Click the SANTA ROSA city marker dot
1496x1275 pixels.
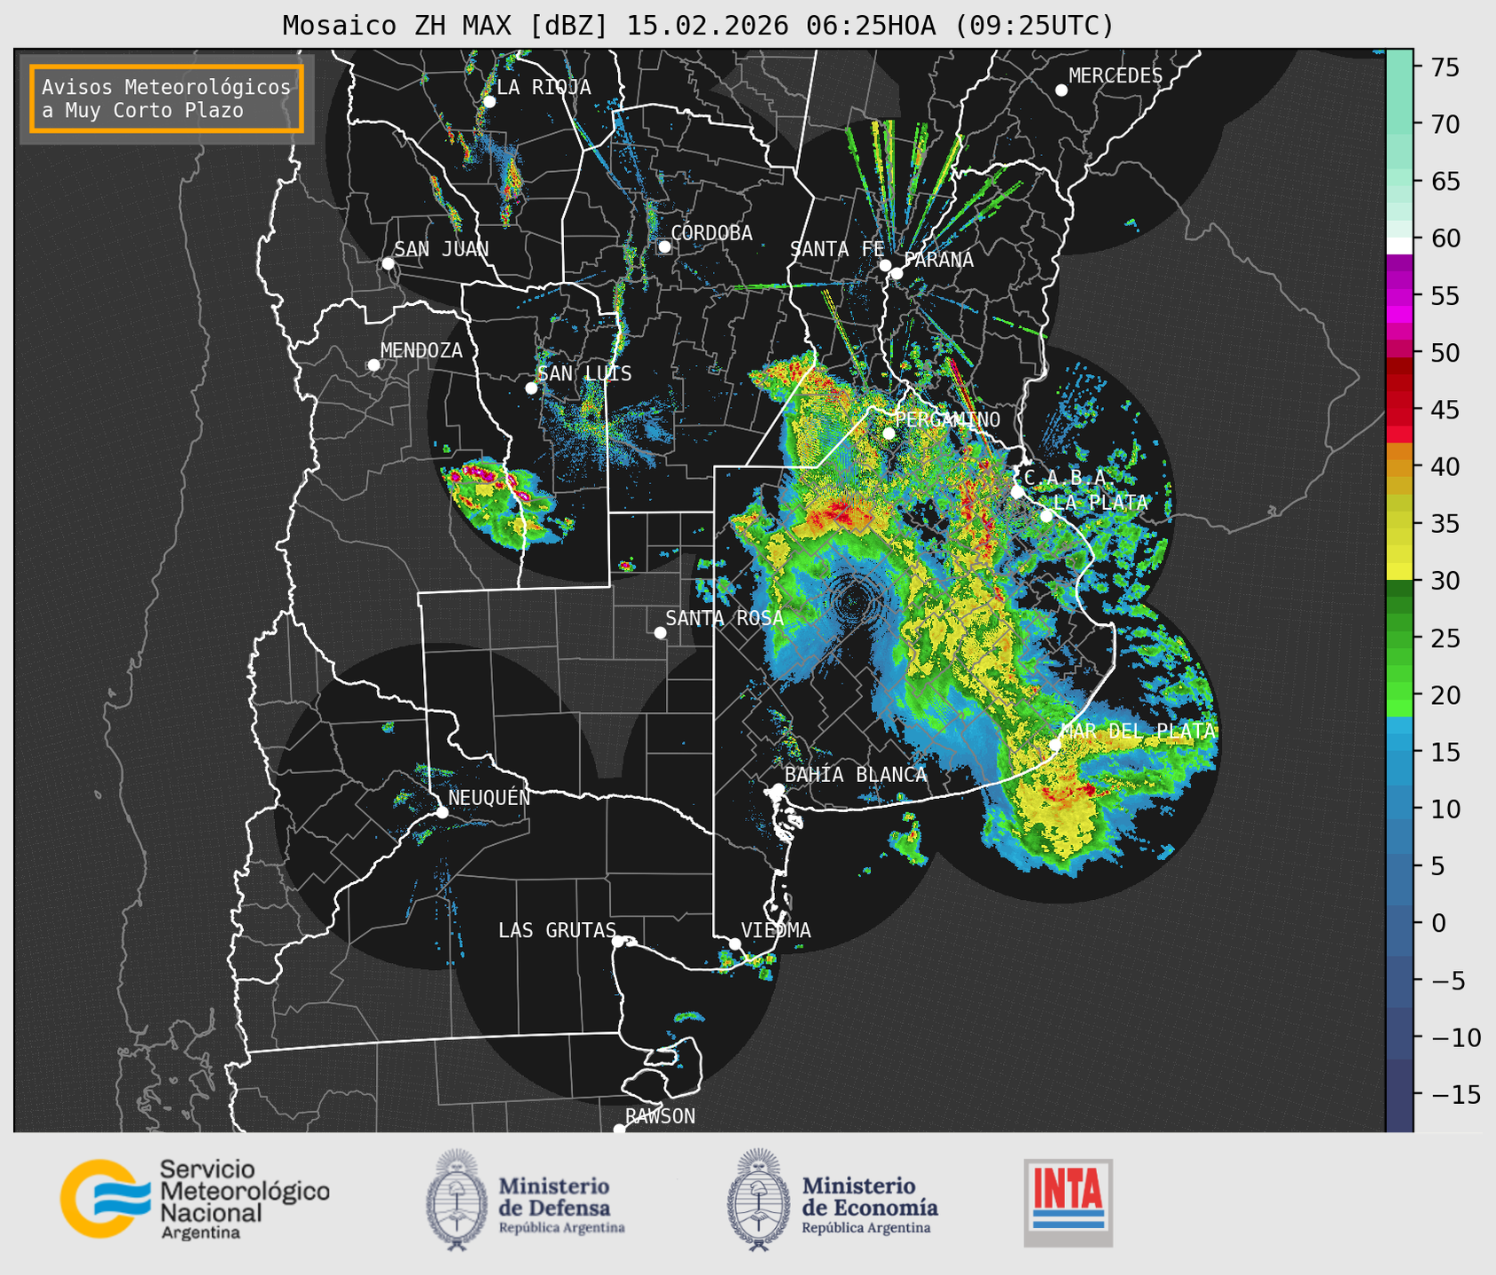(660, 632)
